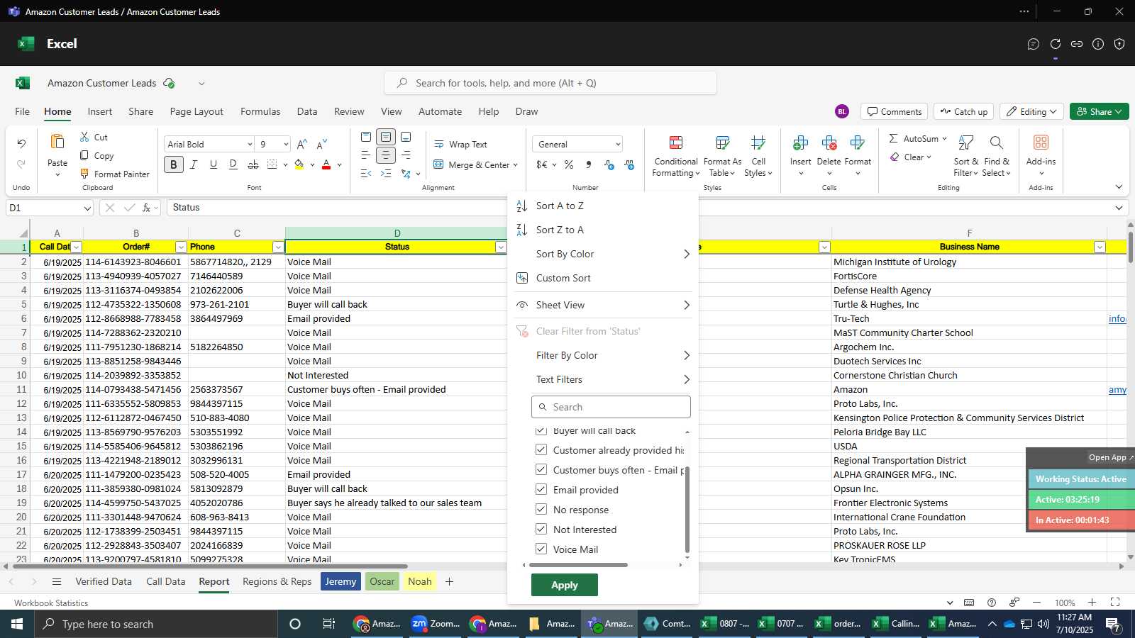
Task: Click Insert cells icon
Action: [x=800, y=143]
